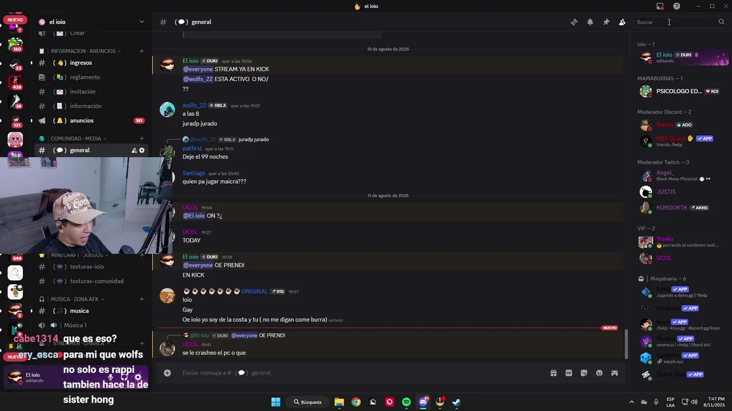The image size is (732, 411).
Task: Open the sticker picker
Action: pyautogui.click(x=584, y=373)
